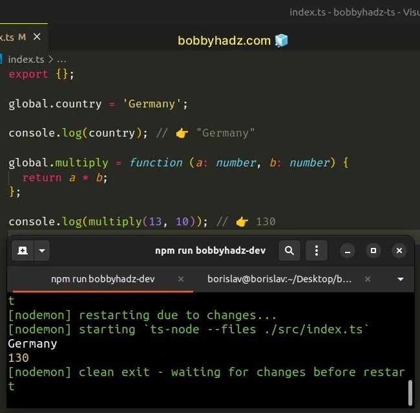Click 'export' keyword on first line
The height and width of the screenshot is (413, 420).
[x=28, y=74]
